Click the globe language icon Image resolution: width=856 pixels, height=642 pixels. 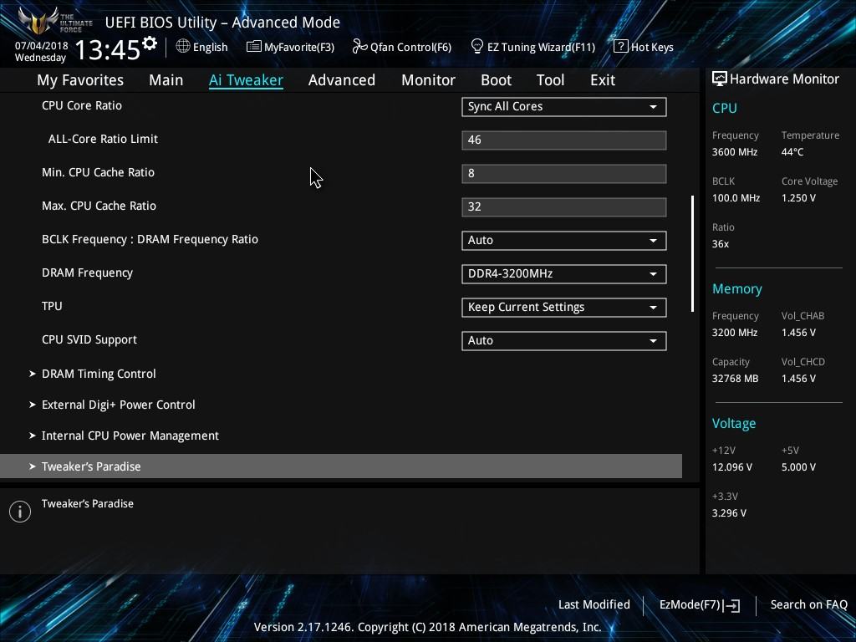tap(183, 47)
